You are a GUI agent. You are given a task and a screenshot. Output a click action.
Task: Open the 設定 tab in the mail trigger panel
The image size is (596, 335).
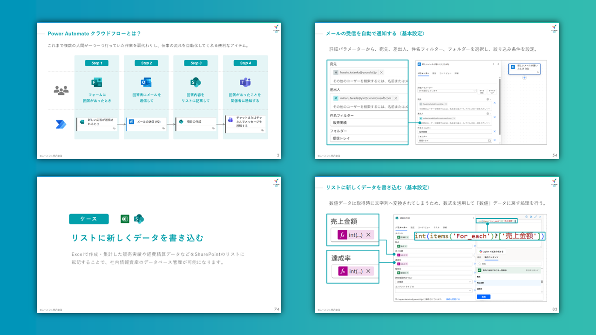coord(434,73)
